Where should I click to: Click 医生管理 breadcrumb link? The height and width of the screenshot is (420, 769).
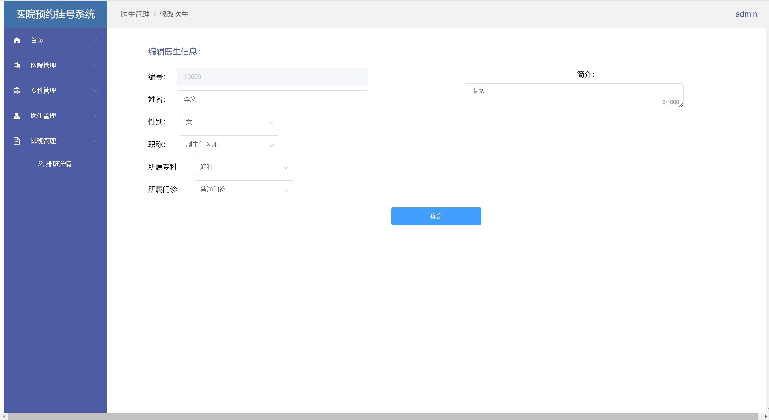(135, 14)
